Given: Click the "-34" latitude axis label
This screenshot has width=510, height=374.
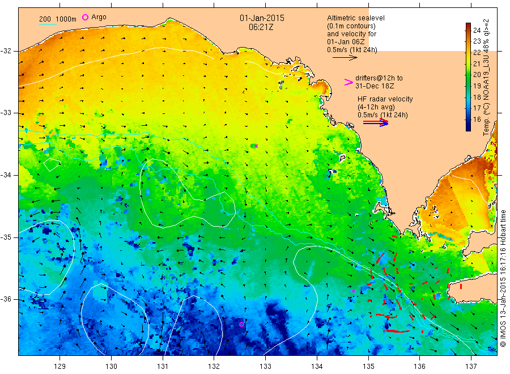Looking at the screenshot, I should (6, 175).
